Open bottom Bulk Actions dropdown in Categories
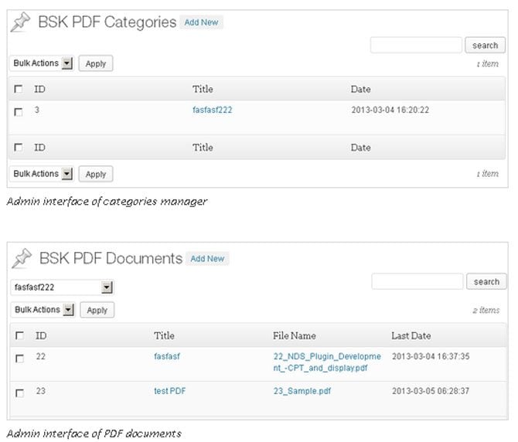The image size is (518, 442). point(42,174)
